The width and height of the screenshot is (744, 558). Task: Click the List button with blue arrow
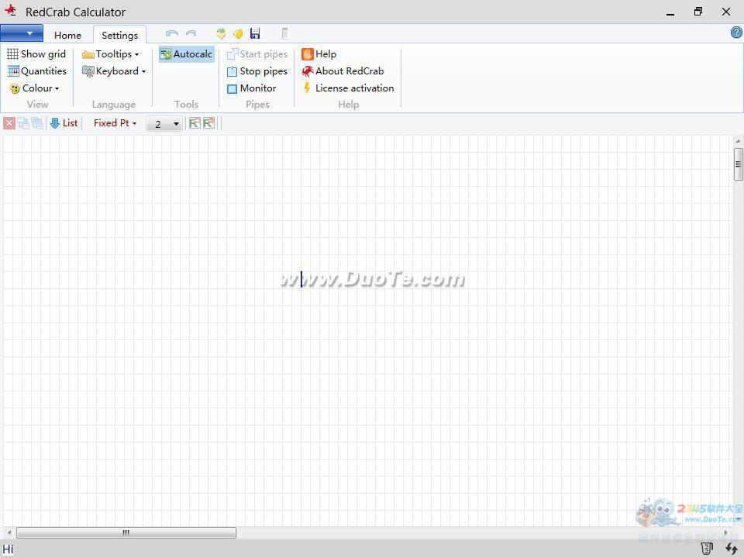click(x=64, y=123)
